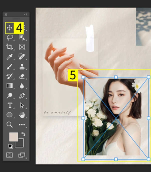Click the 'be oneself' text on card
This screenshot has width=151, height=172.
click(58, 112)
